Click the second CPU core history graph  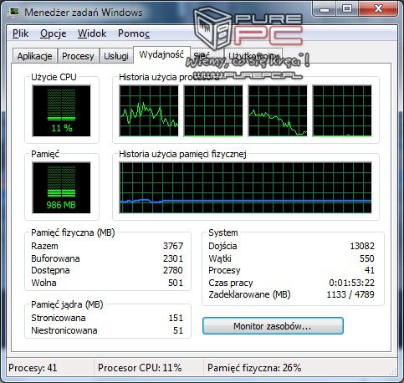coord(213,111)
